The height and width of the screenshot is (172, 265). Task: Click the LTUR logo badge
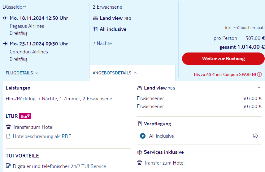(x=25, y=116)
